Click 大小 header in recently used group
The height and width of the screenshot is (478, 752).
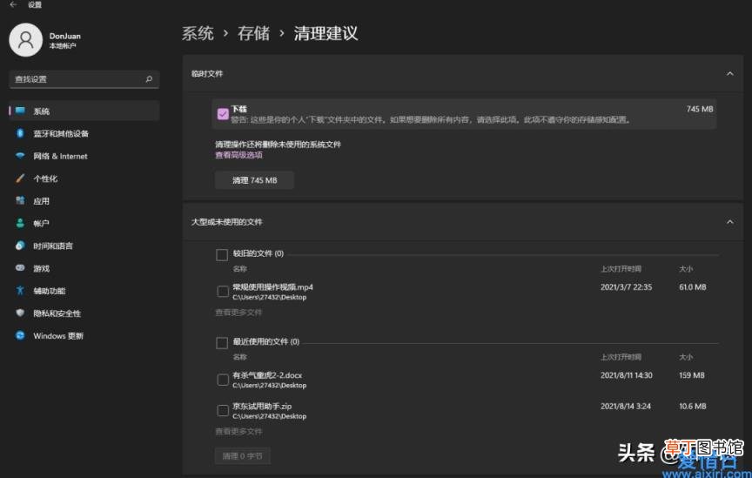point(686,357)
